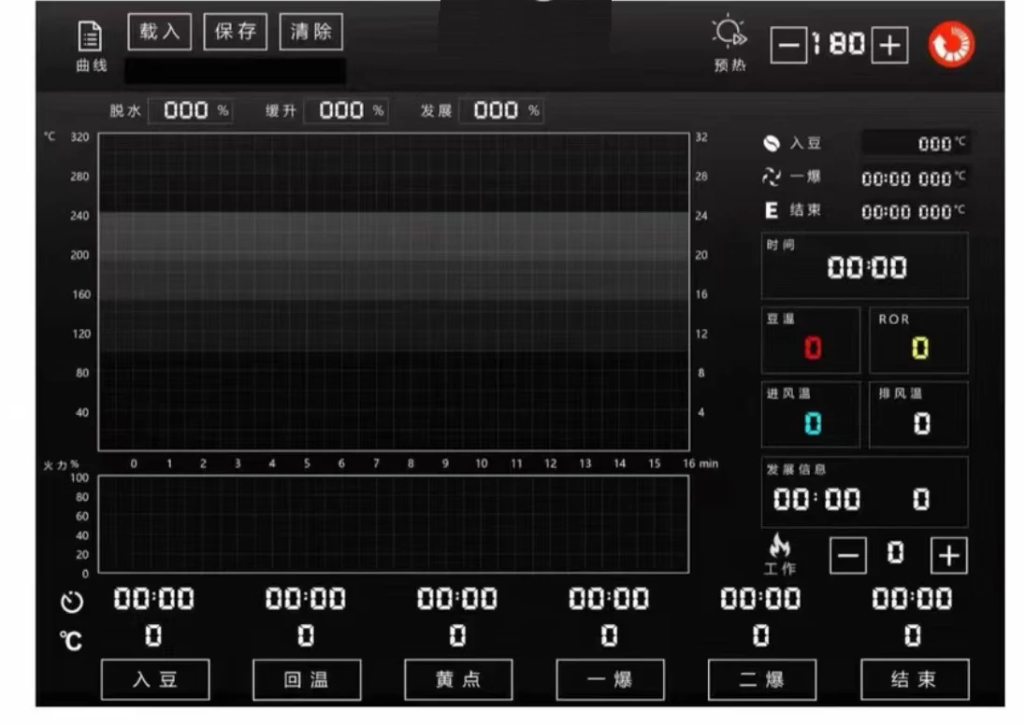Click the 保存 save button
This screenshot has height=726, width=1025.
(236, 32)
